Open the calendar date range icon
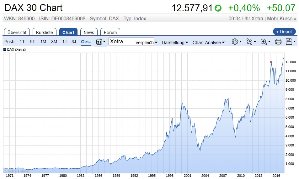Viewport: 299px width, 179px height. pyautogui.click(x=99, y=42)
